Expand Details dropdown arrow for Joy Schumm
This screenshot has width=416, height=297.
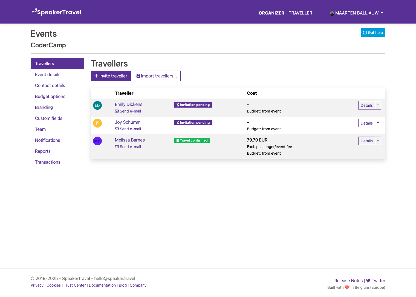(x=378, y=123)
